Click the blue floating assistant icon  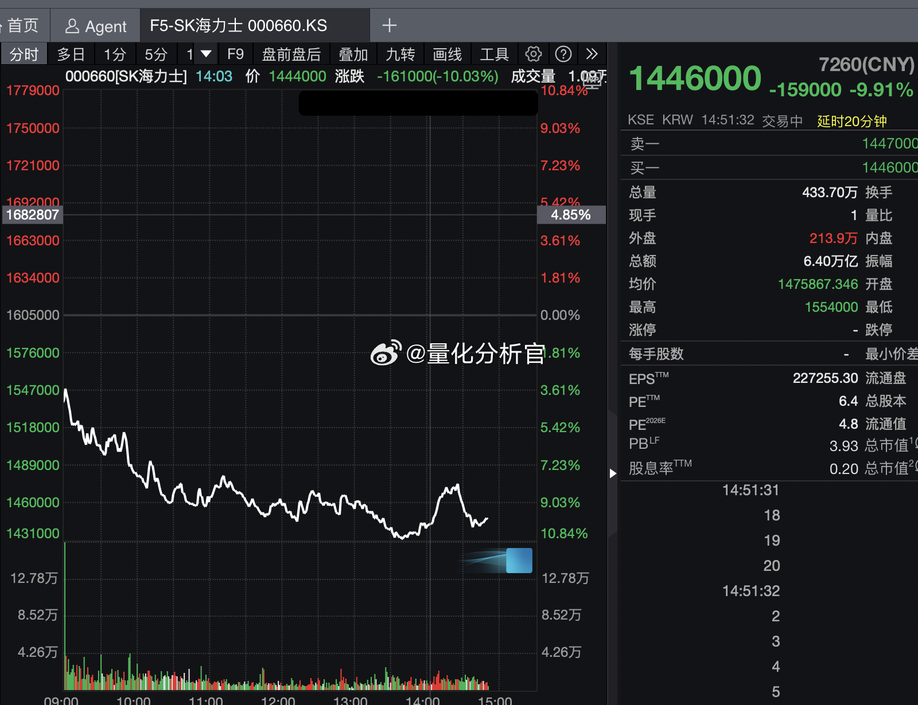tap(519, 561)
